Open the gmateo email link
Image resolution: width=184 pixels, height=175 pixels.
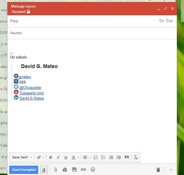(25, 77)
